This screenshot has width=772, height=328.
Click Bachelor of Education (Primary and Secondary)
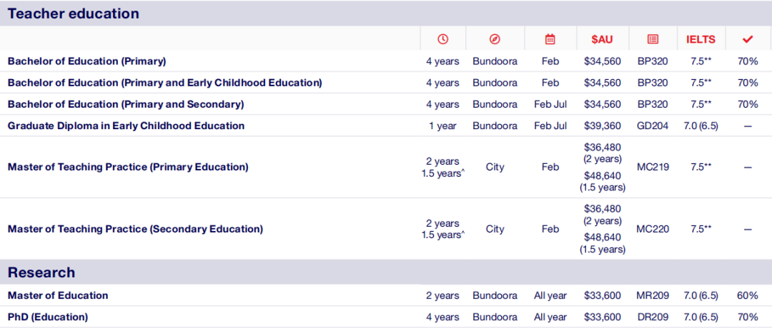[126, 104]
